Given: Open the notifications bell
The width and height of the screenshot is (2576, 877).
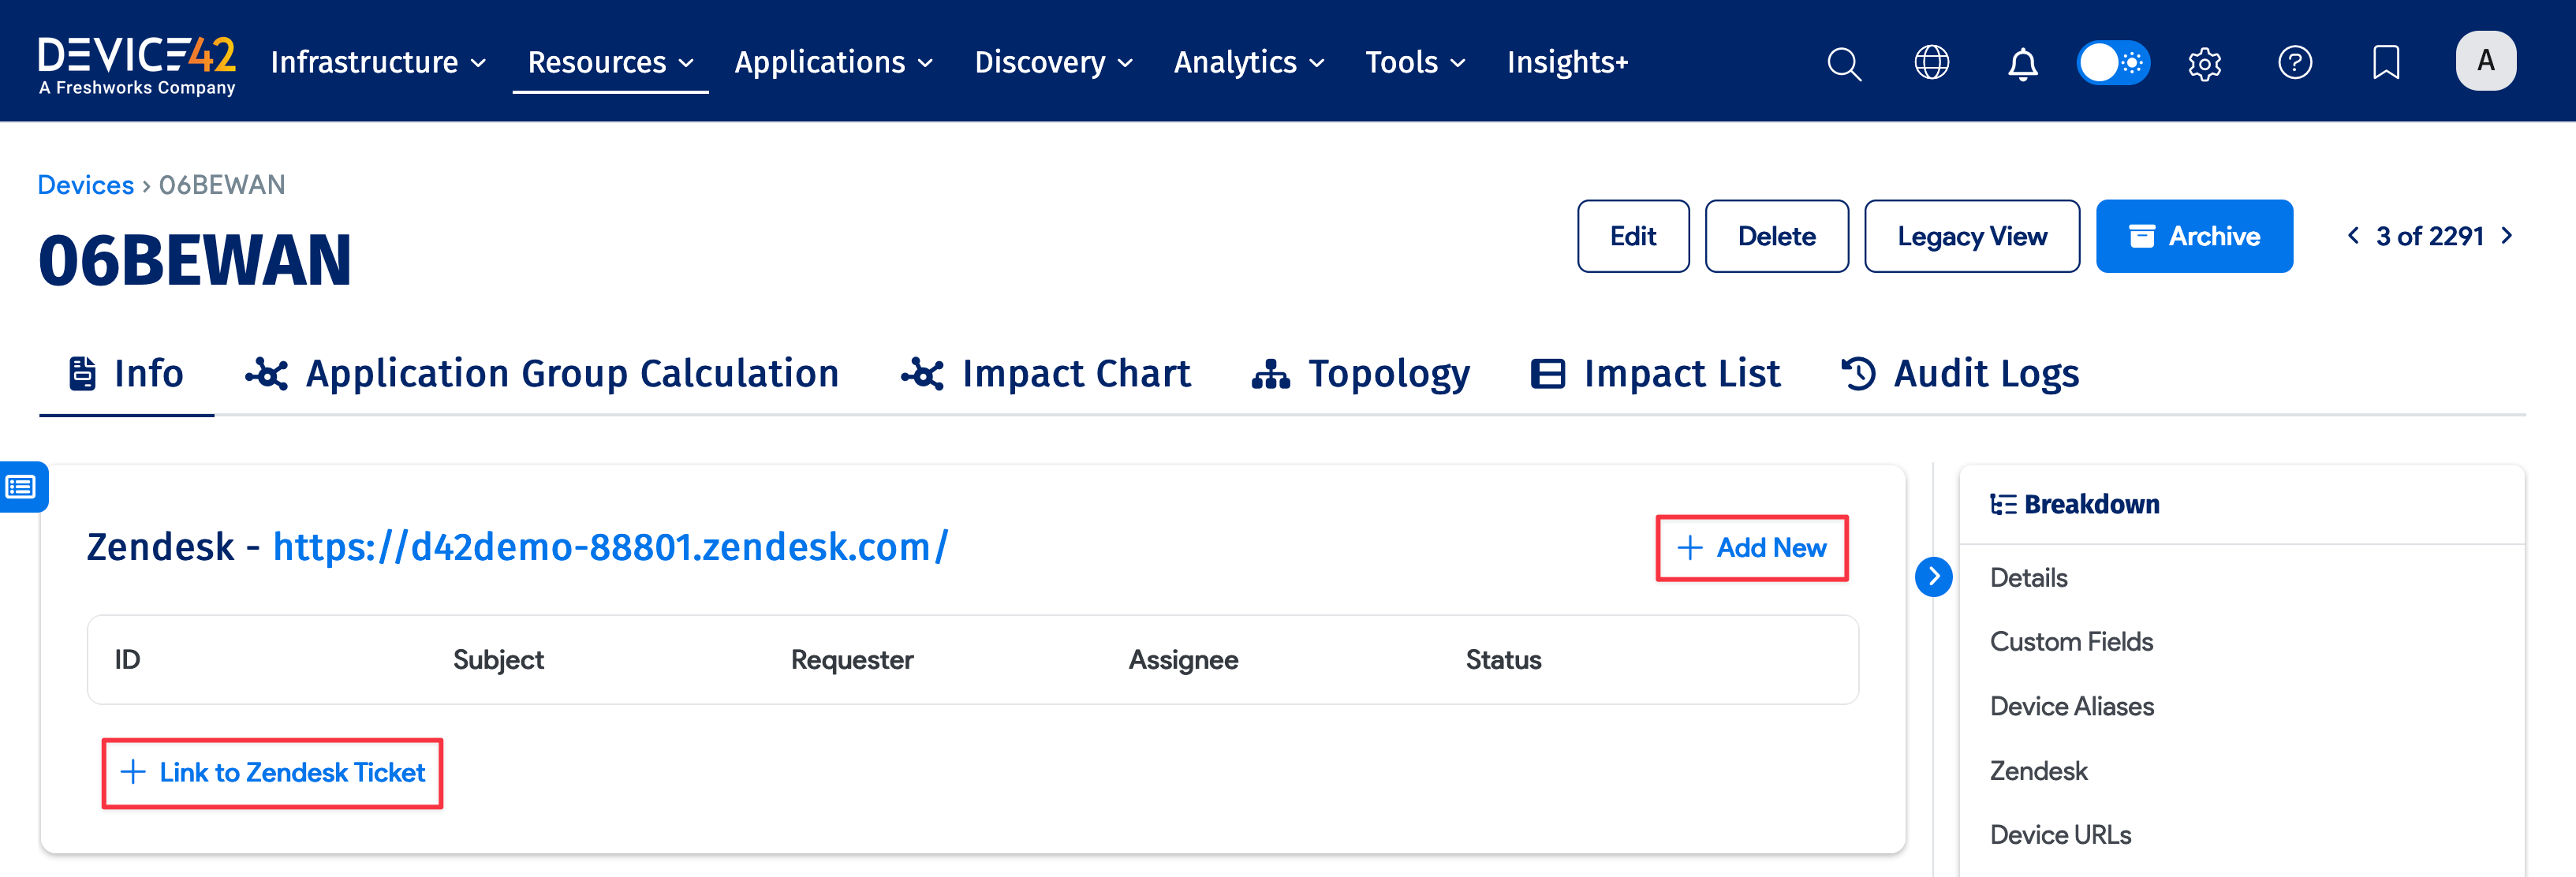Looking at the screenshot, I should tap(2022, 63).
